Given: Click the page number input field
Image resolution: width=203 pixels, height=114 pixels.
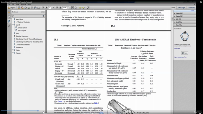Looking at the screenshot, I should pos(49,8).
